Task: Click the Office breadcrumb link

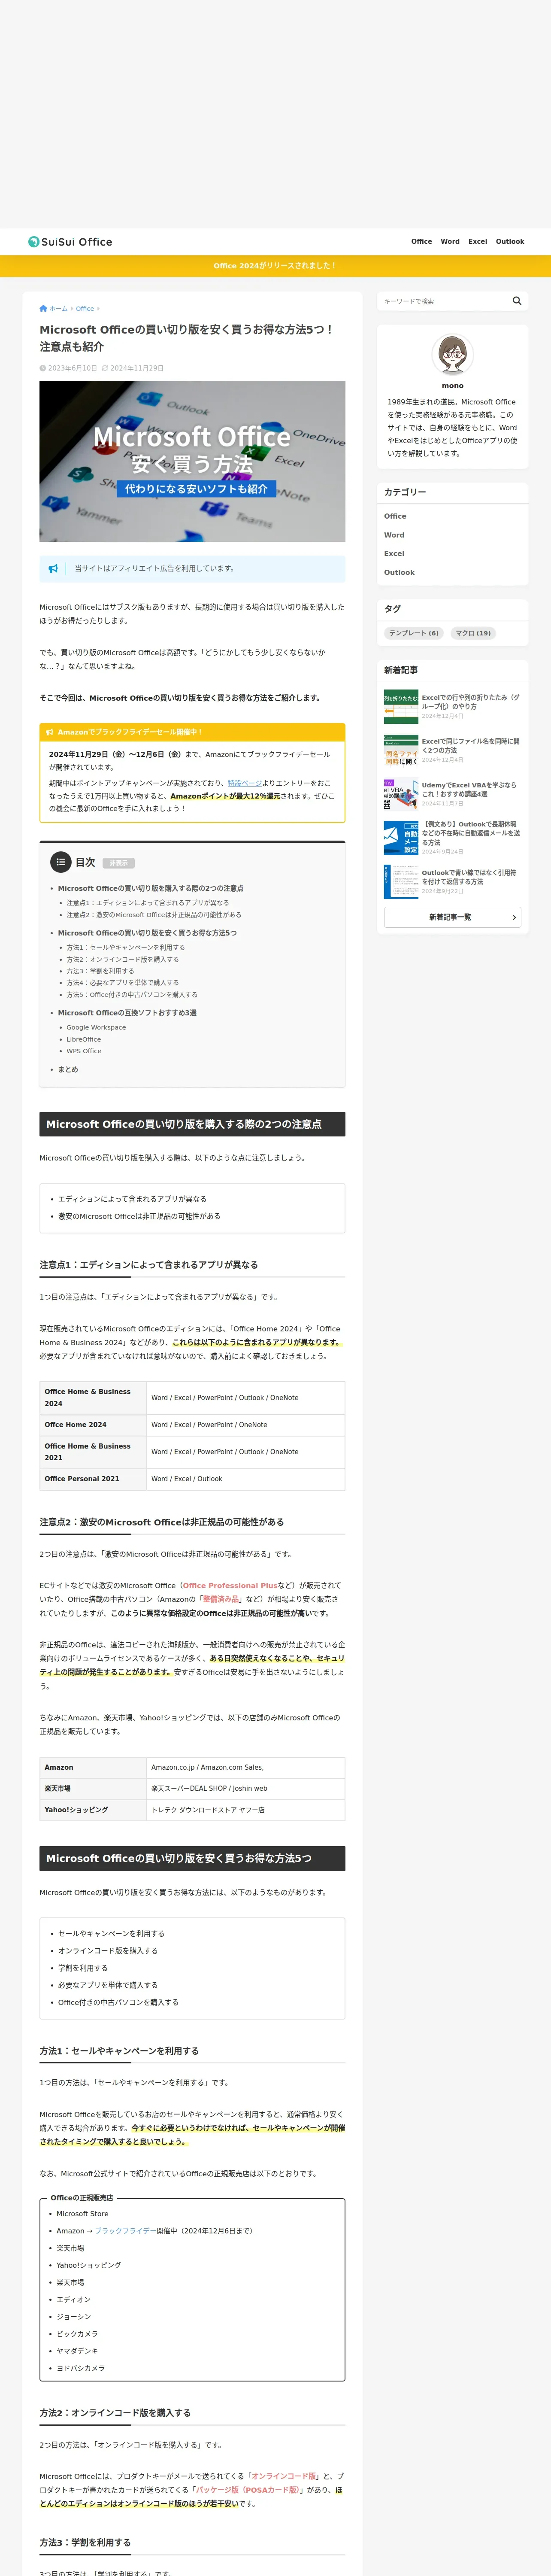Action: (85, 309)
